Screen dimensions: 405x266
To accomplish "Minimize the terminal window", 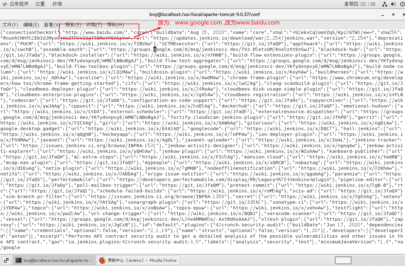I will [383, 14].
